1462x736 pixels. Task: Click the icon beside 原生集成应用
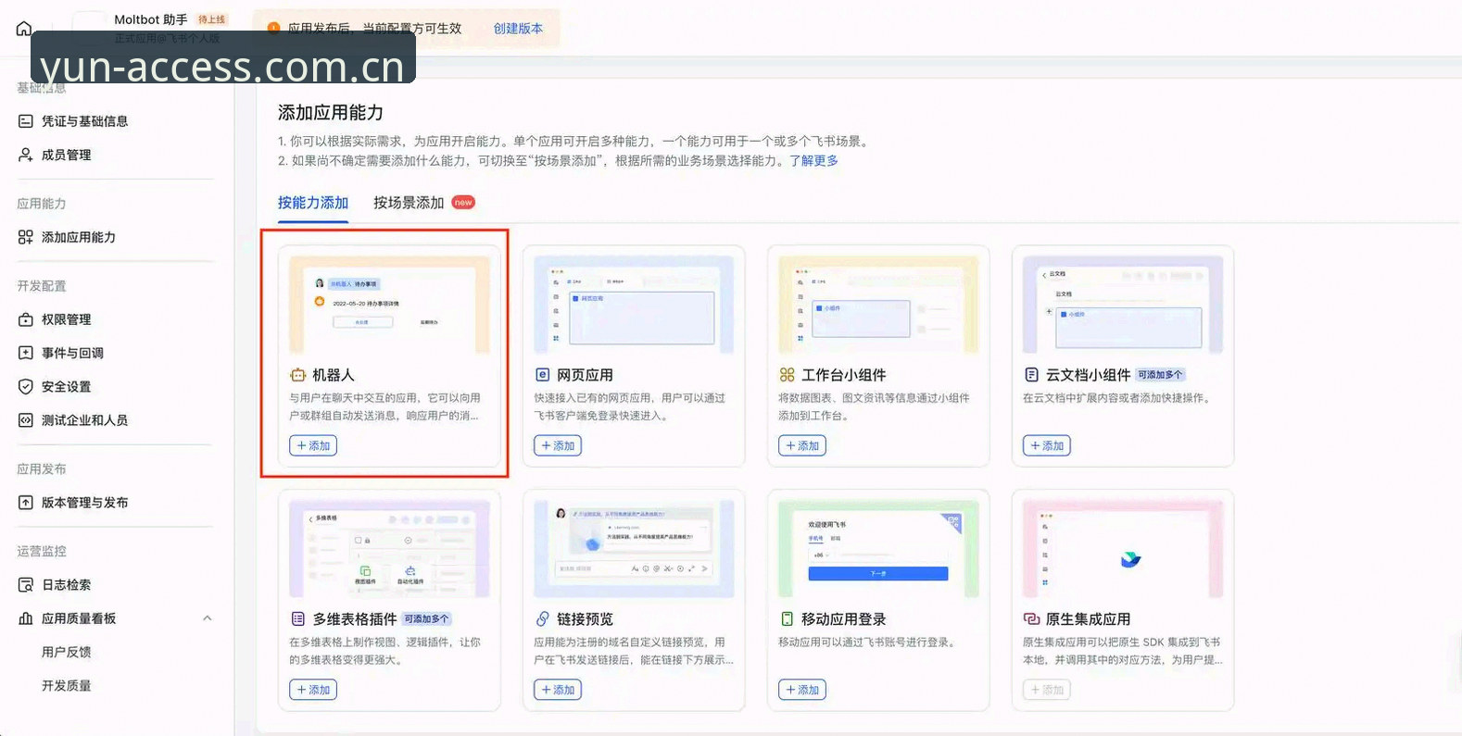click(x=1031, y=619)
